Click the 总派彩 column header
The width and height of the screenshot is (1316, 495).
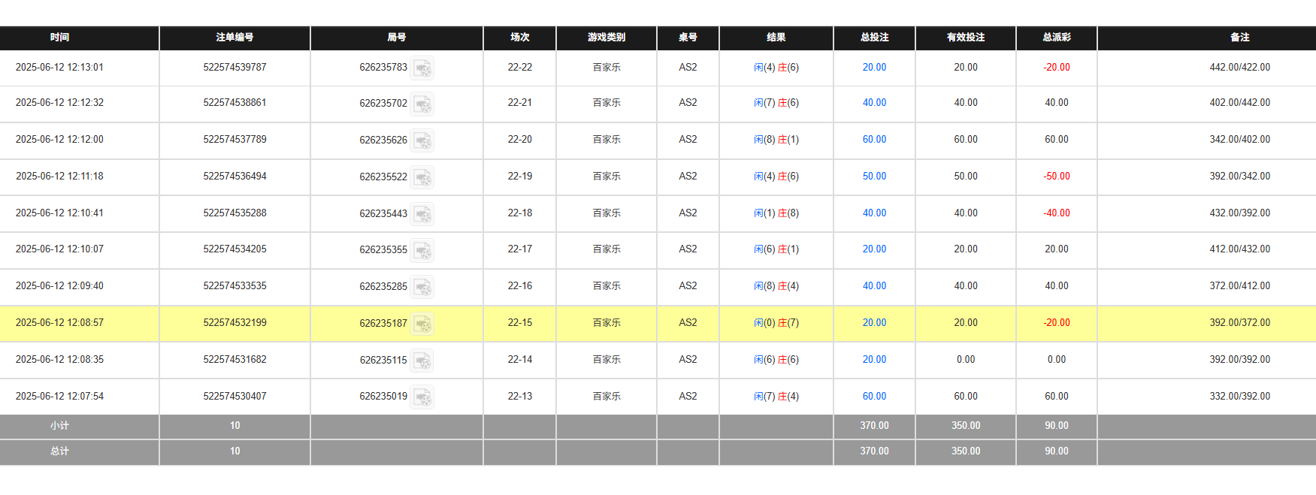[x=1056, y=38]
